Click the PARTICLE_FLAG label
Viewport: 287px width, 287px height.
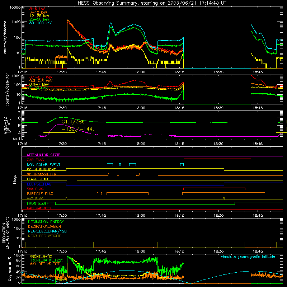(40, 194)
